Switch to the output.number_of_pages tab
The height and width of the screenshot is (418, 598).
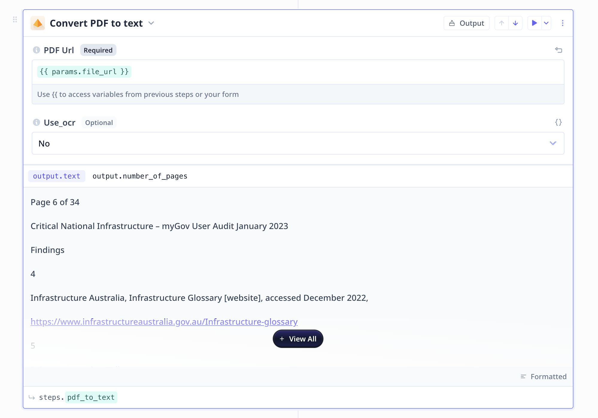(140, 176)
